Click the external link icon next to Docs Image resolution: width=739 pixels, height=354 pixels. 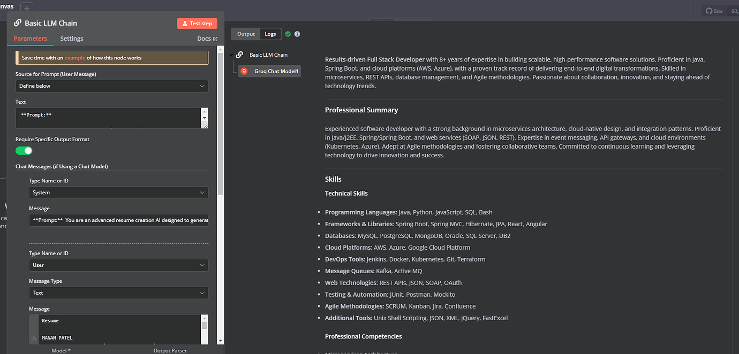[216, 38]
